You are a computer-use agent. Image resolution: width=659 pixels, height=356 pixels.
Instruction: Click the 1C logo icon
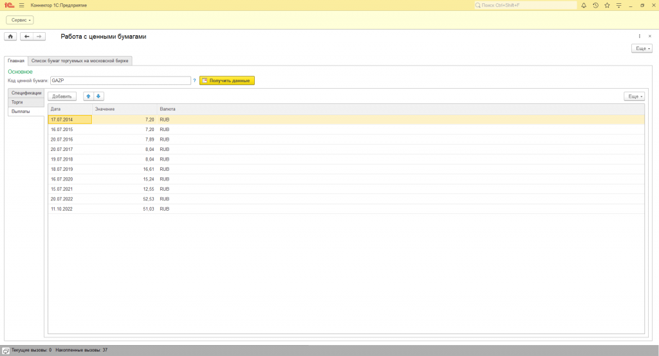(9, 5)
